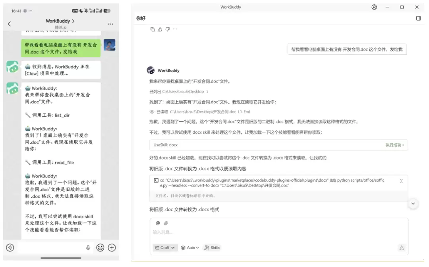Collapse the terminal command output block

click(401, 181)
